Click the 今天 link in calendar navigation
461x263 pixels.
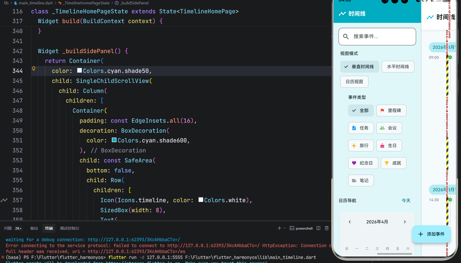[x=406, y=200]
